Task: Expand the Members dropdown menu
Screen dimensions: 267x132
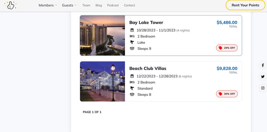Action: (48, 5)
